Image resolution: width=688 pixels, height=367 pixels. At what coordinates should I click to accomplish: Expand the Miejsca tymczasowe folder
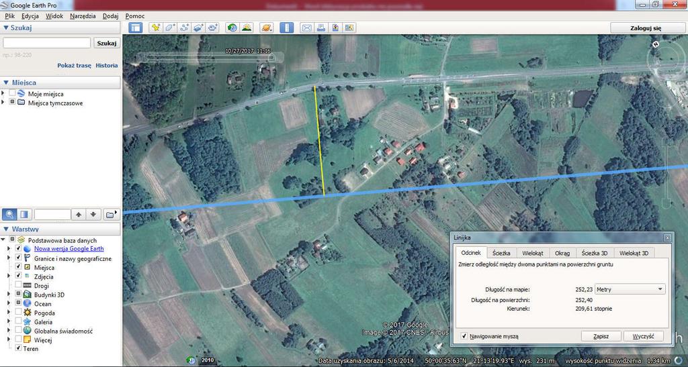[x=3, y=103]
